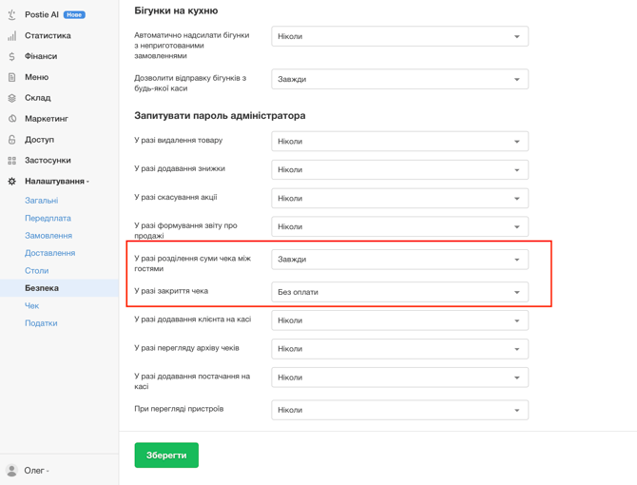Viewport: 637px width, 485px height.
Task: Go to Фінанси section
Action: click(41, 56)
